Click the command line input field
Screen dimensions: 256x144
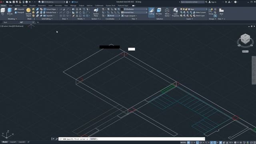click(132, 139)
